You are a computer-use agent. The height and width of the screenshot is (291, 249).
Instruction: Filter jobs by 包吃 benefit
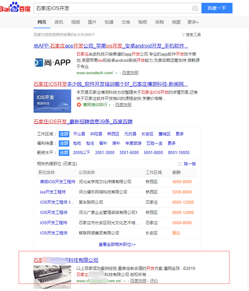77,143
